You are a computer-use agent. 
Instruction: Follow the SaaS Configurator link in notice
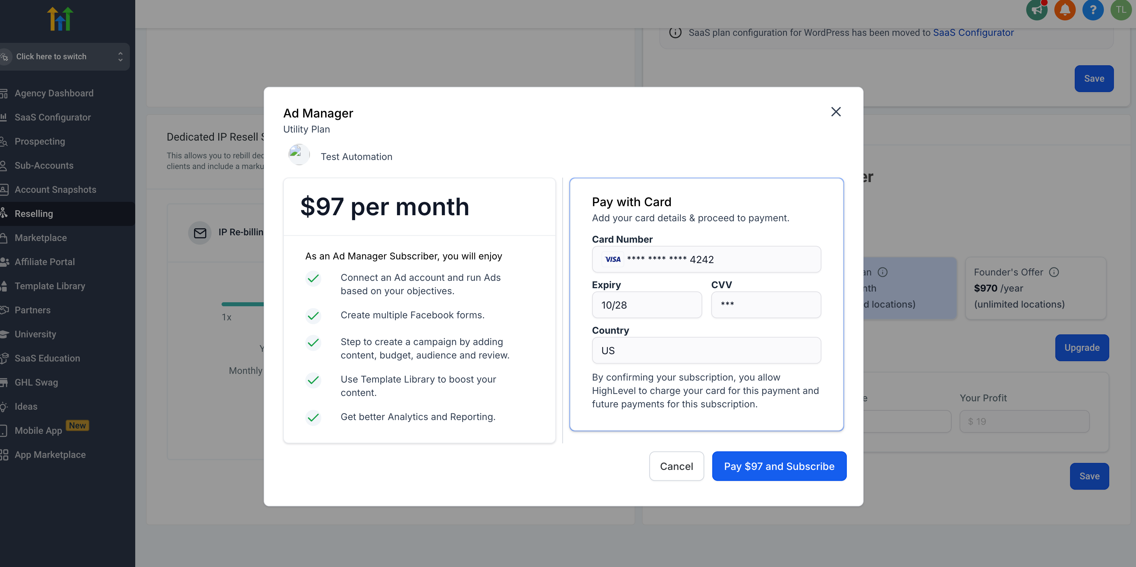973,32
